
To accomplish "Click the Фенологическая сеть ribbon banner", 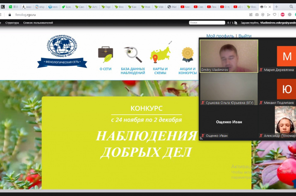I will [x=62, y=62].
